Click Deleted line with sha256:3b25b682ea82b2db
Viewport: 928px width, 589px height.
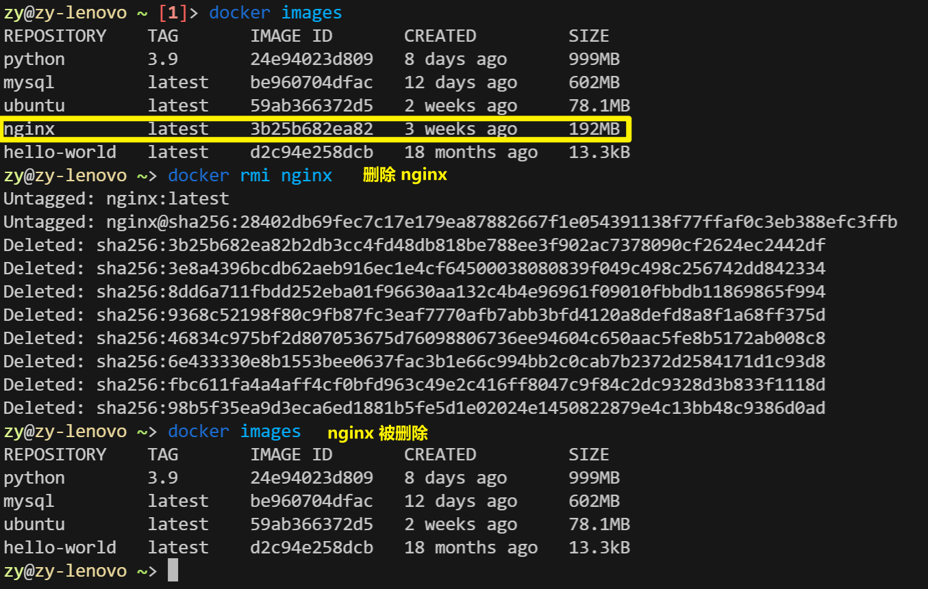click(414, 245)
